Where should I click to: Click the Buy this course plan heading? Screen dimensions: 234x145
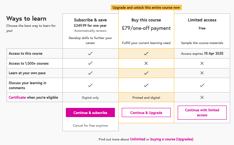[x=146, y=20]
